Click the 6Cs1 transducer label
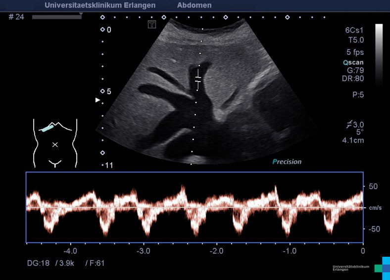The height and width of the screenshot is (280, 390). (x=354, y=30)
